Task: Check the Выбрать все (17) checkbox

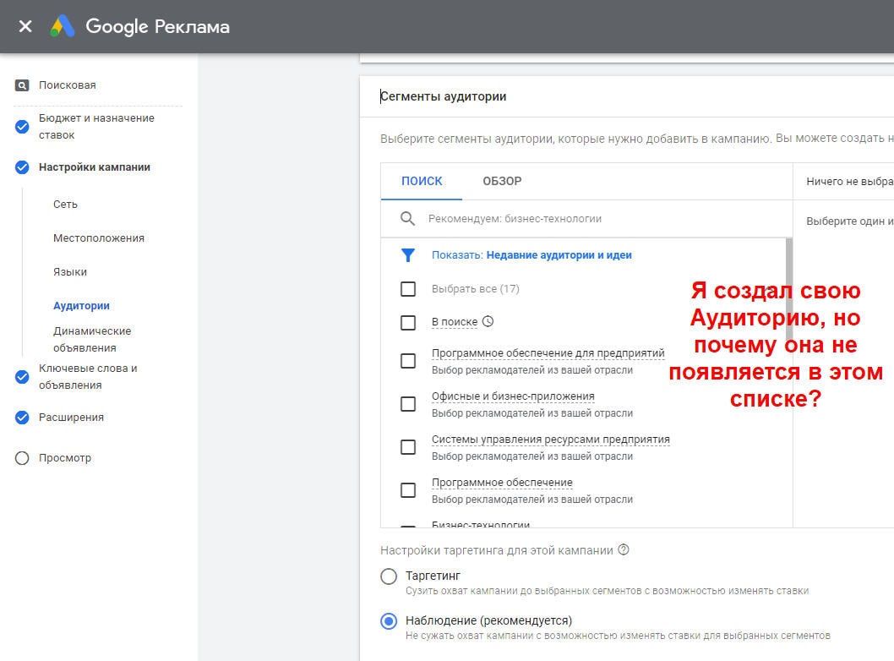Action: pyautogui.click(x=408, y=289)
